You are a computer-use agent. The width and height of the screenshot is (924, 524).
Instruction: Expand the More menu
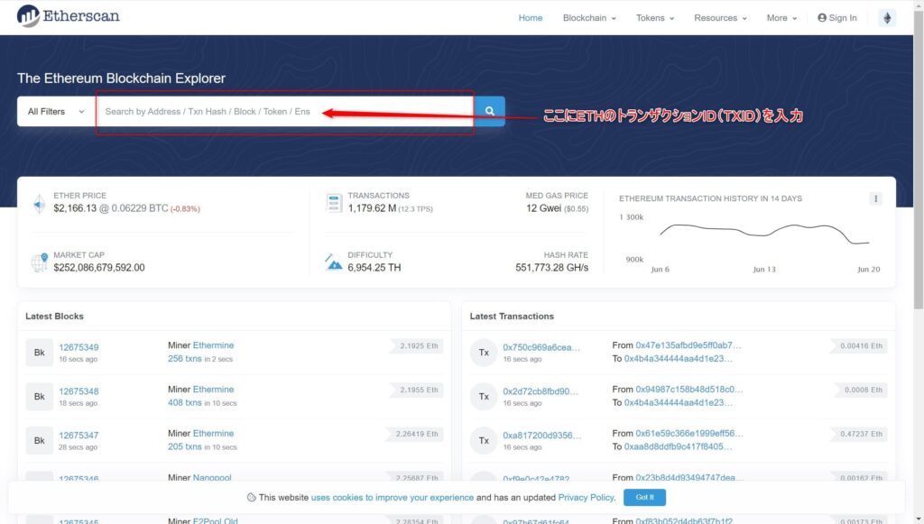pyautogui.click(x=781, y=18)
